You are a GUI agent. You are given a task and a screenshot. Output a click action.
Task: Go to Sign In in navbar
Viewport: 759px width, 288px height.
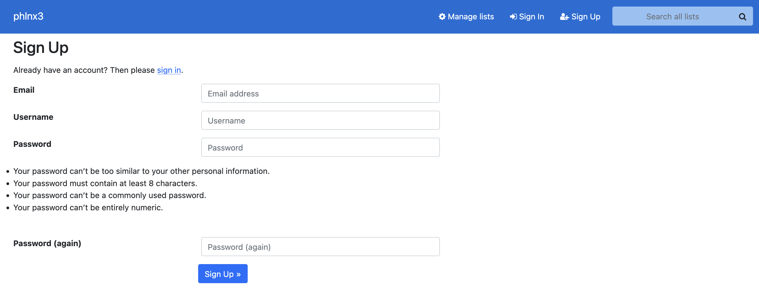pyautogui.click(x=527, y=17)
